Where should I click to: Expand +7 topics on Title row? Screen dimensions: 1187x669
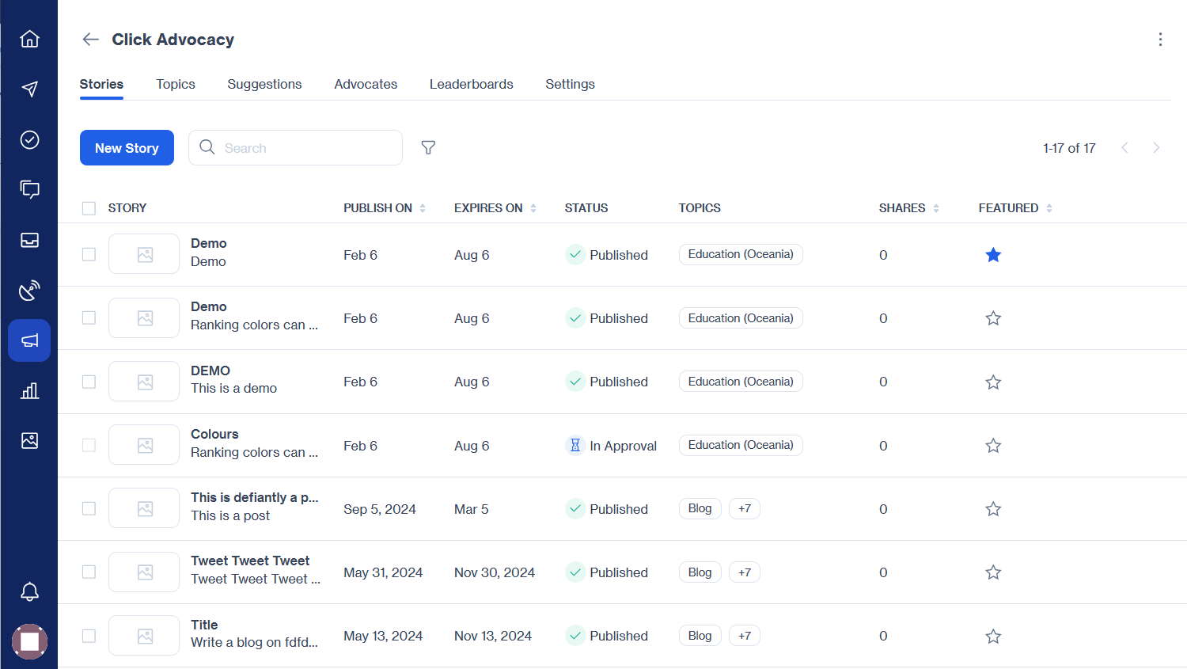[745, 636]
